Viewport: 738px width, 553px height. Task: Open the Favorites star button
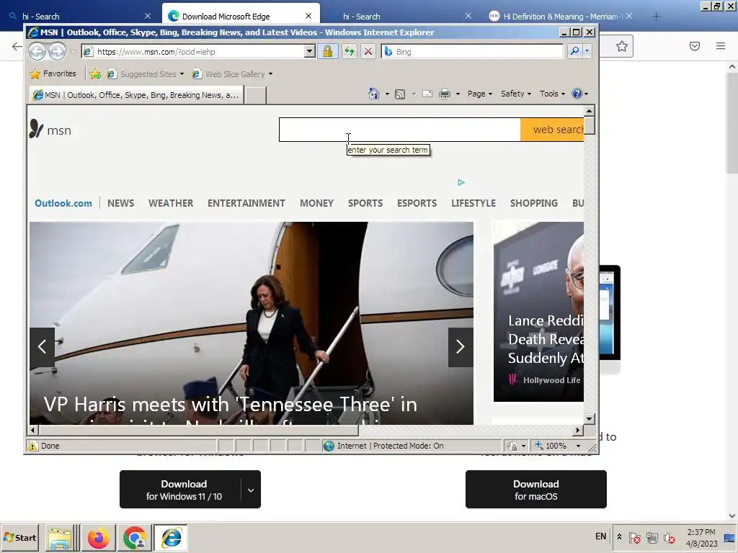coord(53,74)
